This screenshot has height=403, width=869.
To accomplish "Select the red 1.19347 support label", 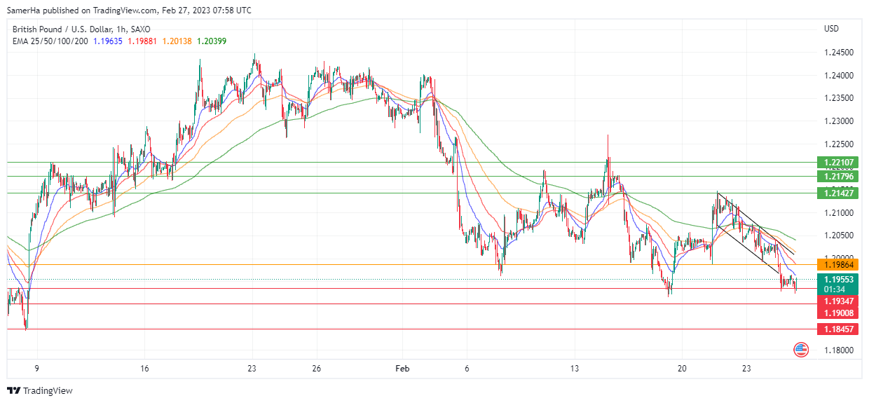I will (837, 301).
